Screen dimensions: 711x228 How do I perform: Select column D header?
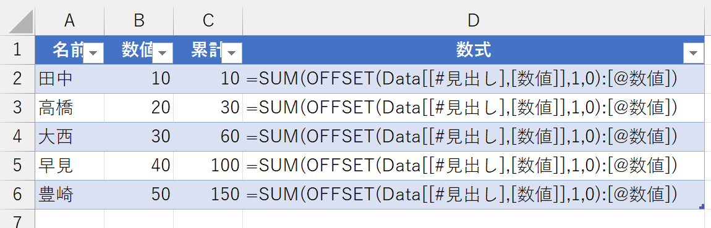point(474,20)
